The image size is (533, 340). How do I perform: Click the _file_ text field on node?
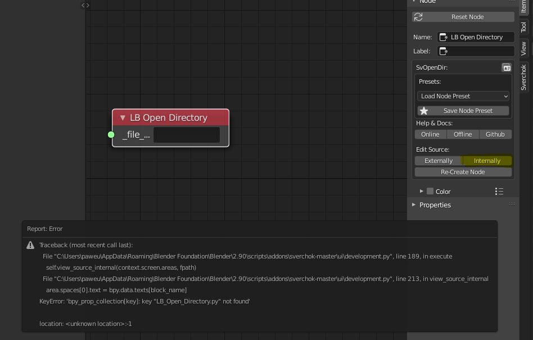187,135
